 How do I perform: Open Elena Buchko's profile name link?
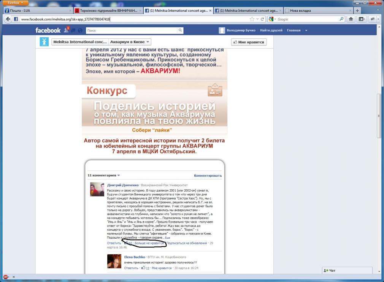(135, 257)
